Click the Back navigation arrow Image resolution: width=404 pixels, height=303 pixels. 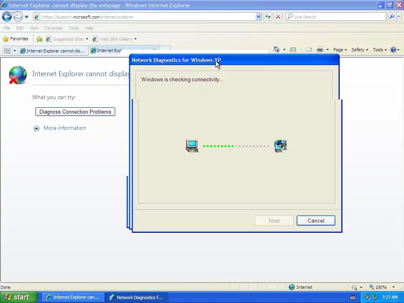point(7,17)
